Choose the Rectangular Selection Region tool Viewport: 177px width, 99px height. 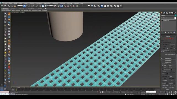click(30, 6)
